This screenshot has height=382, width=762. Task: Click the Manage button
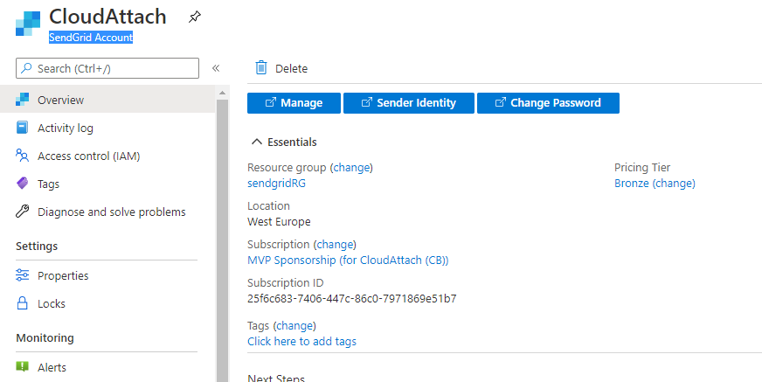click(294, 103)
